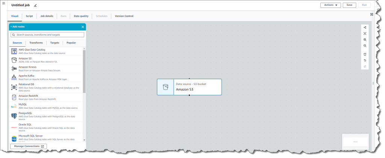The image size is (385, 158).
Task: Click the Amazon Redshift source icon
Action: click(14, 97)
